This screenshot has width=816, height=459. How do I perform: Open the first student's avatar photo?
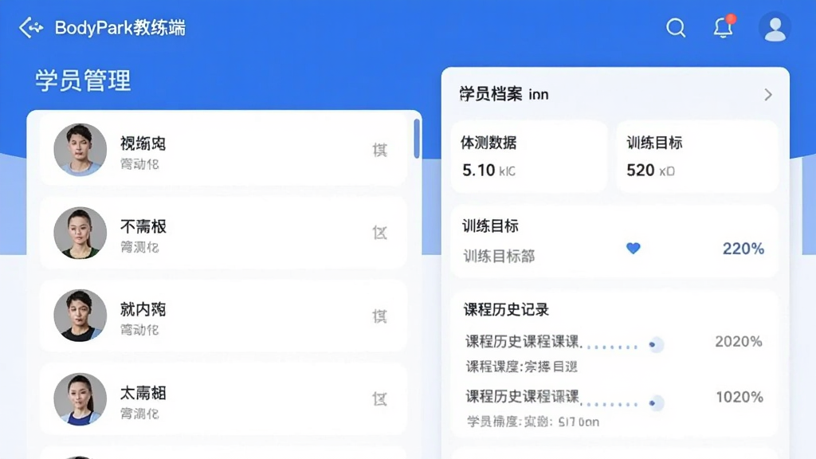(x=80, y=149)
